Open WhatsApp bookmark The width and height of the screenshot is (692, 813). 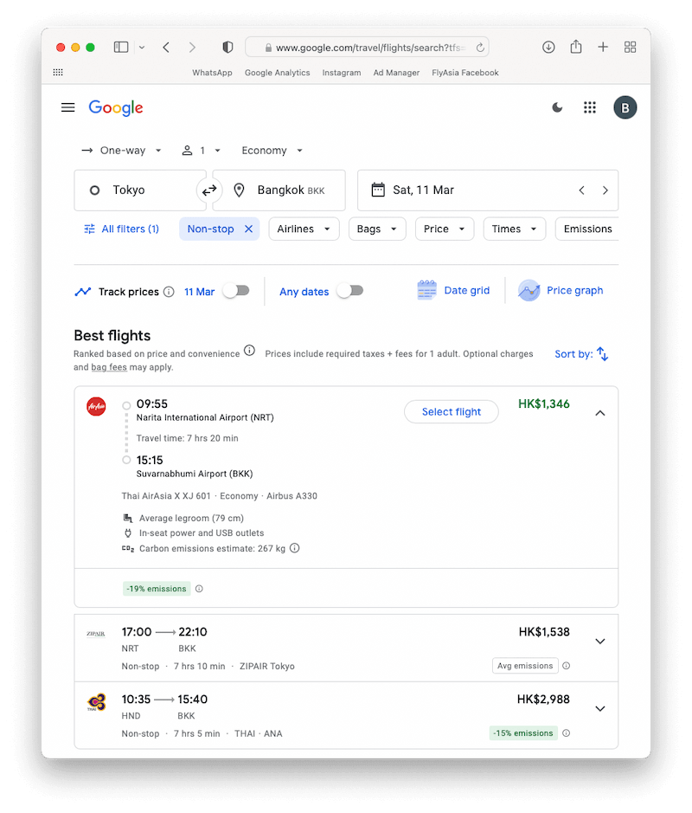212,73
